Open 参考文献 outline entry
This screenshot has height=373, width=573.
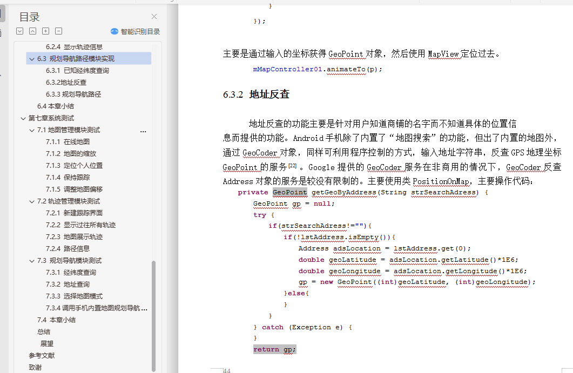(x=42, y=356)
